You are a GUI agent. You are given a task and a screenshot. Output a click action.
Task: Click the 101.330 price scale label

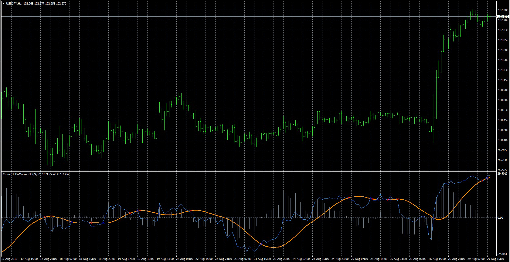tap(503, 70)
